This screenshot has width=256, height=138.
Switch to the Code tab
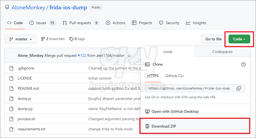15,23
